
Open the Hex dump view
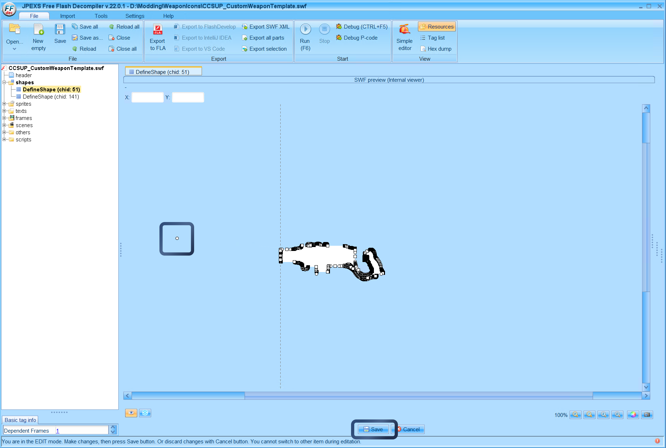pos(436,49)
